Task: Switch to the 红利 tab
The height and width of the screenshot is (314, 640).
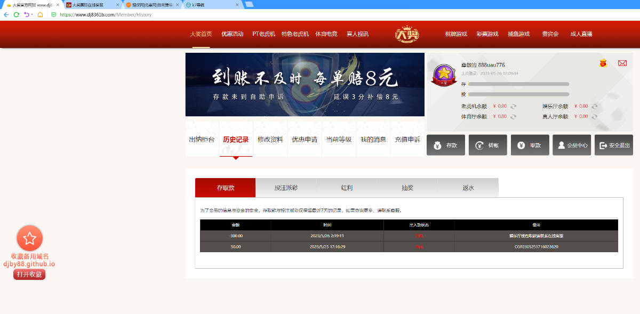Action: 346,188
